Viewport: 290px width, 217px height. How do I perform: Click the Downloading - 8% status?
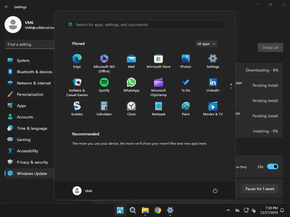tap(262, 70)
